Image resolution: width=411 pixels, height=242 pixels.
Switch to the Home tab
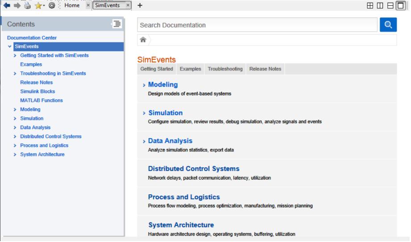click(72, 5)
